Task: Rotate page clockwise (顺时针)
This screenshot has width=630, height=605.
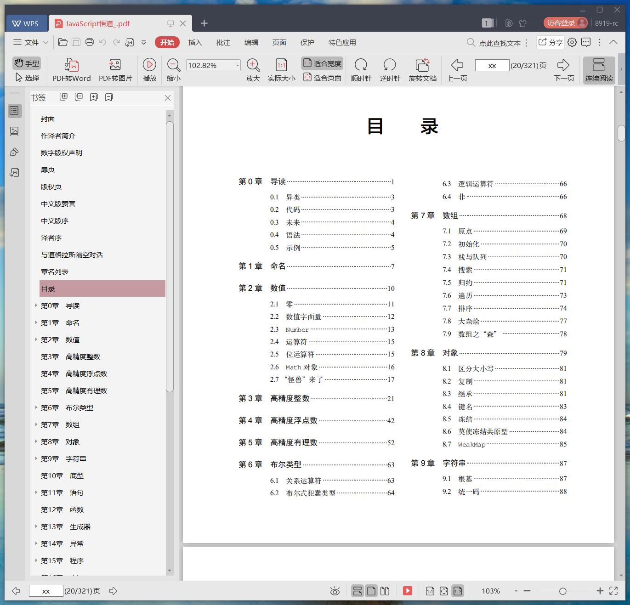Action: 361,70
